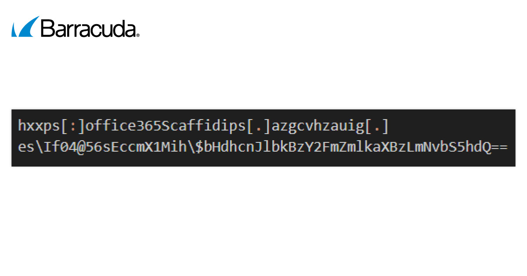Click the blue Barracuda fin logo icon
The image size is (527, 276).
25,27
